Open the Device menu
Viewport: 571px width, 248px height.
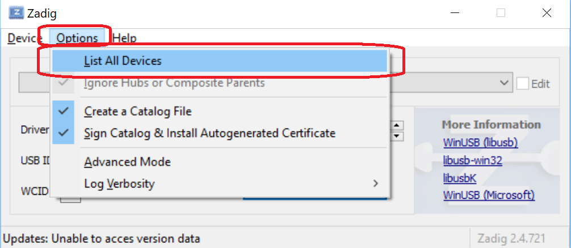pos(25,38)
